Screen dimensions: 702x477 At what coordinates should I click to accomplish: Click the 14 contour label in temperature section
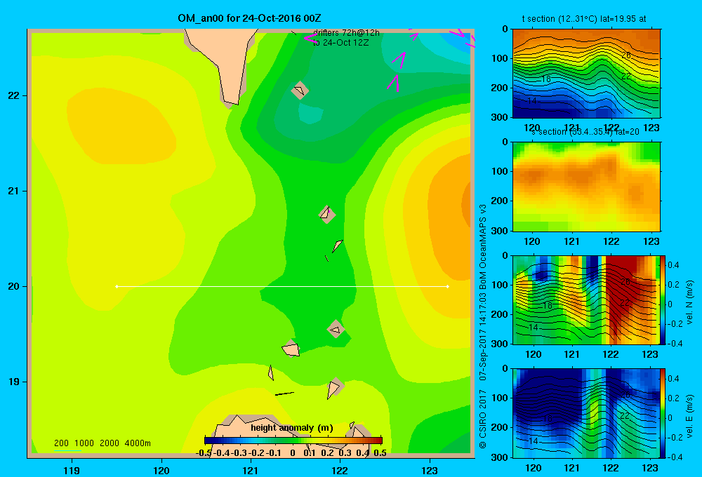coord(532,101)
